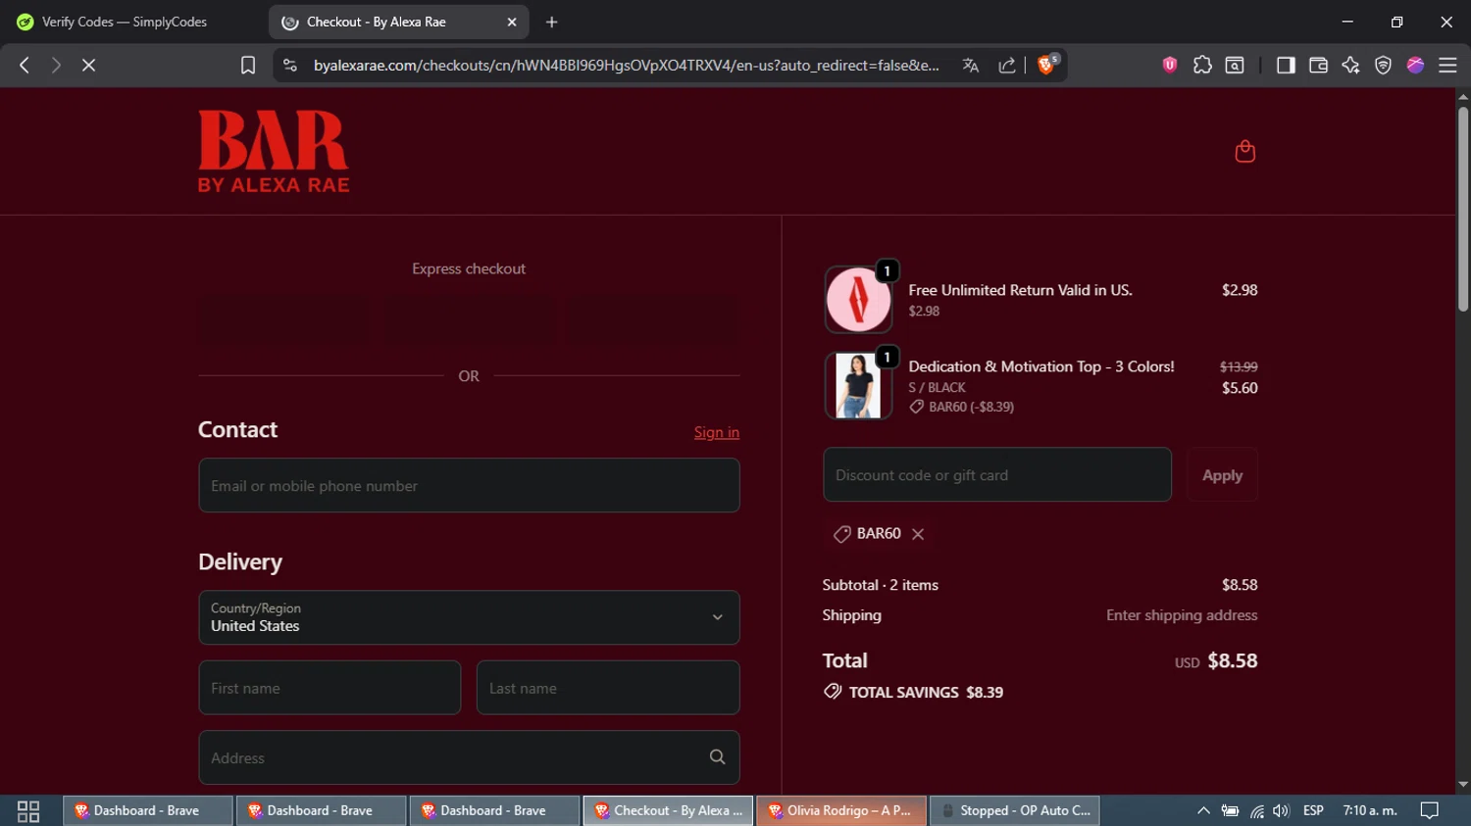Open the Extensions puzzle icon
1471x826 pixels.
tap(1202, 65)
